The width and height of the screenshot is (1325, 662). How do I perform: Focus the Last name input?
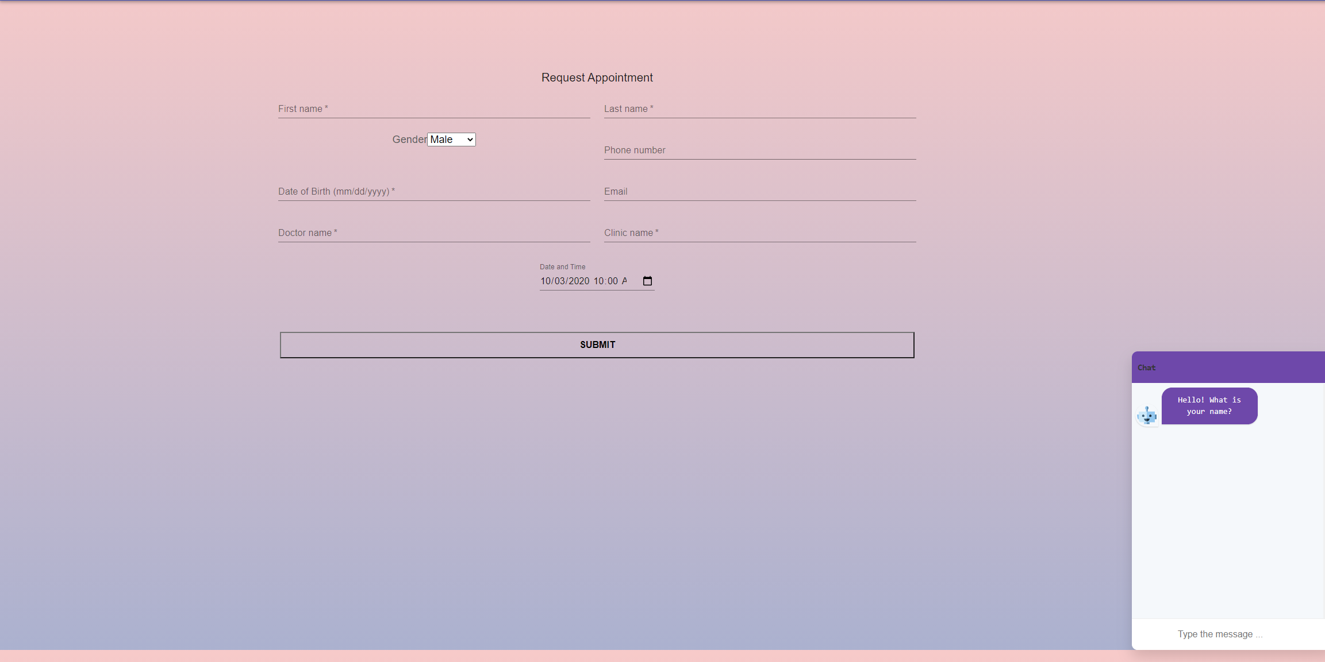(759, 109)
